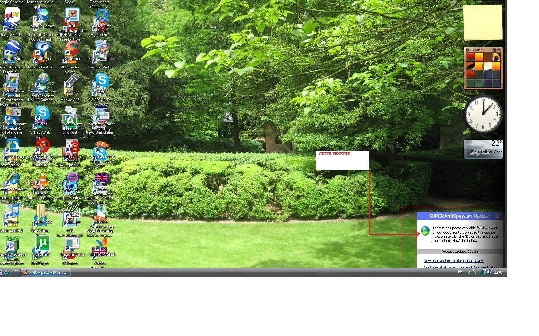This screenshot has width=539, height=336.
Task: Click Download and Install the Updates Now link
Action: point(453,261)
